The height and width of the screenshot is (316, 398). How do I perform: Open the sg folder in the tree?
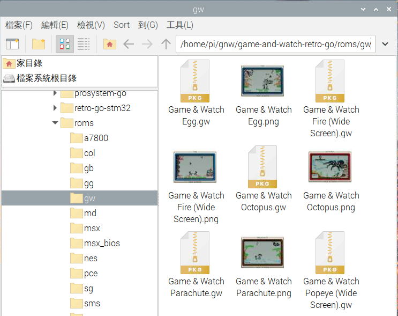(x=88, y=289)
